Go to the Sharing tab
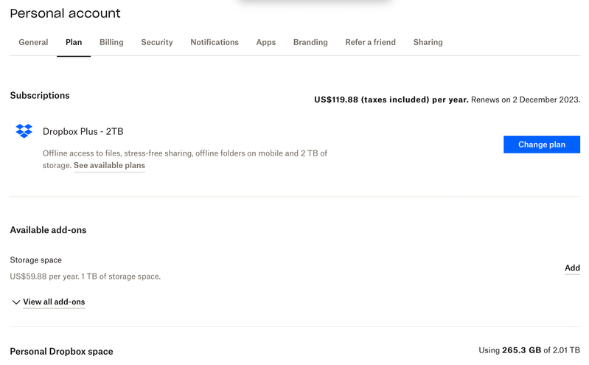Viewport: 589px width, 365px height. [x=428, y=43]
